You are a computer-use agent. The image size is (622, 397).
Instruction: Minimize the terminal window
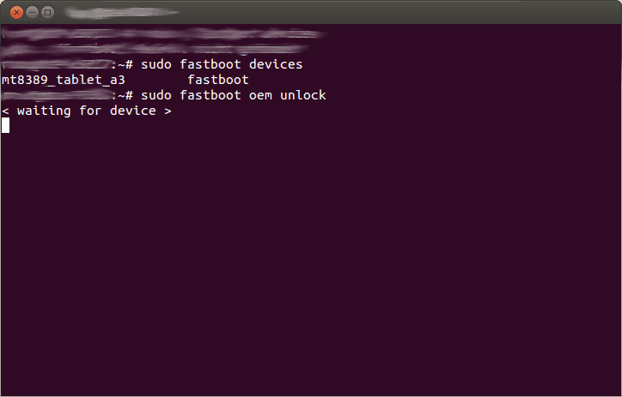[32, 13]
